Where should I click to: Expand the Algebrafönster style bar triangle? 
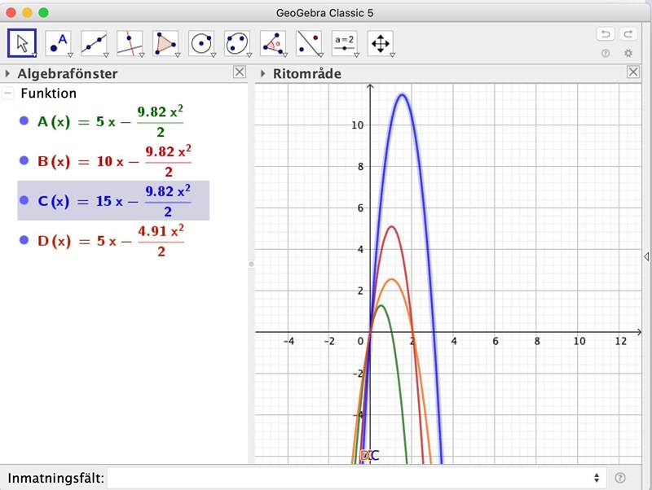click(7, 73)
